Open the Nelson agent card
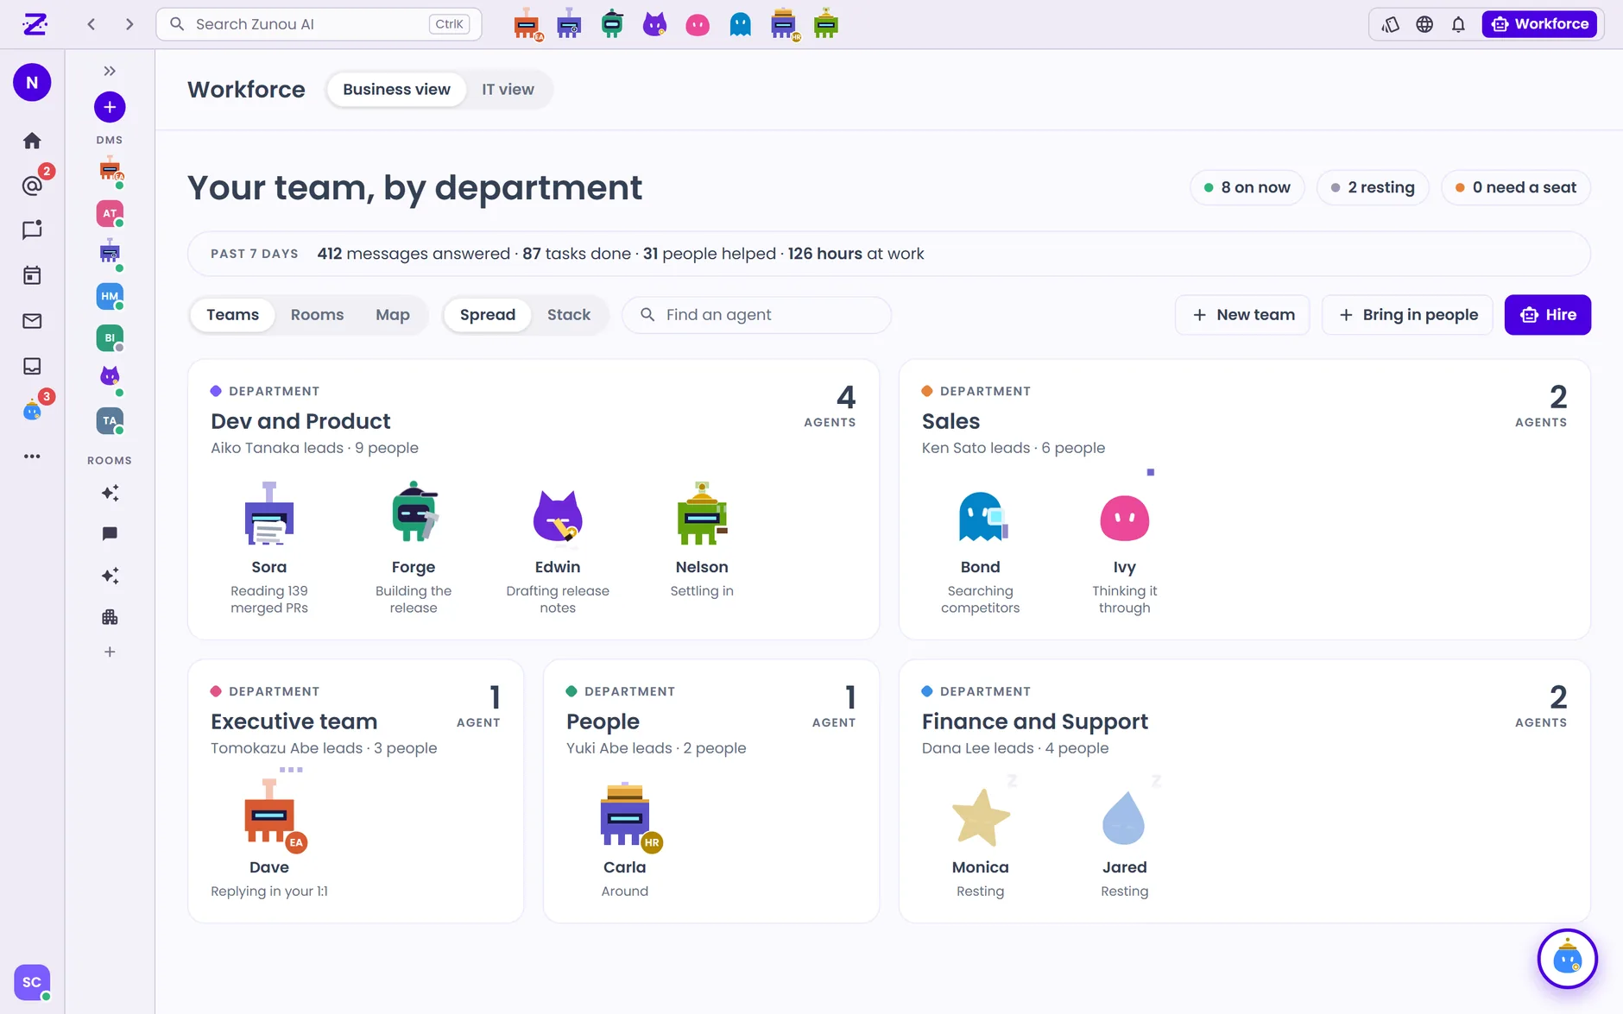The height and width of the screenshot is (1014, 1623). point(702,540)
